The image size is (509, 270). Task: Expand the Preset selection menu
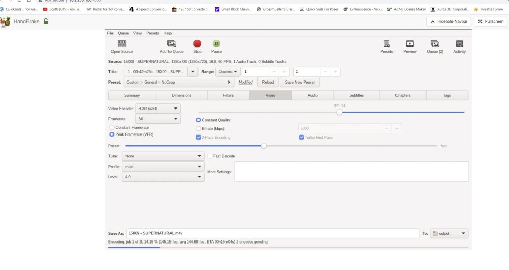pyautogui.click(x=179, y=82)
